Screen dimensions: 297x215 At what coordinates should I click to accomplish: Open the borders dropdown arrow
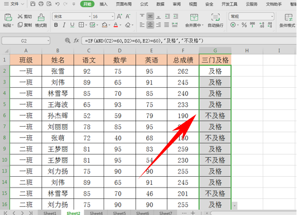coord(86,25)
